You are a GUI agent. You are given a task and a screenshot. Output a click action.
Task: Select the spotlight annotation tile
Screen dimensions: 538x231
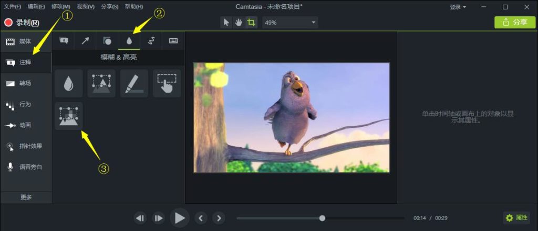101,83
